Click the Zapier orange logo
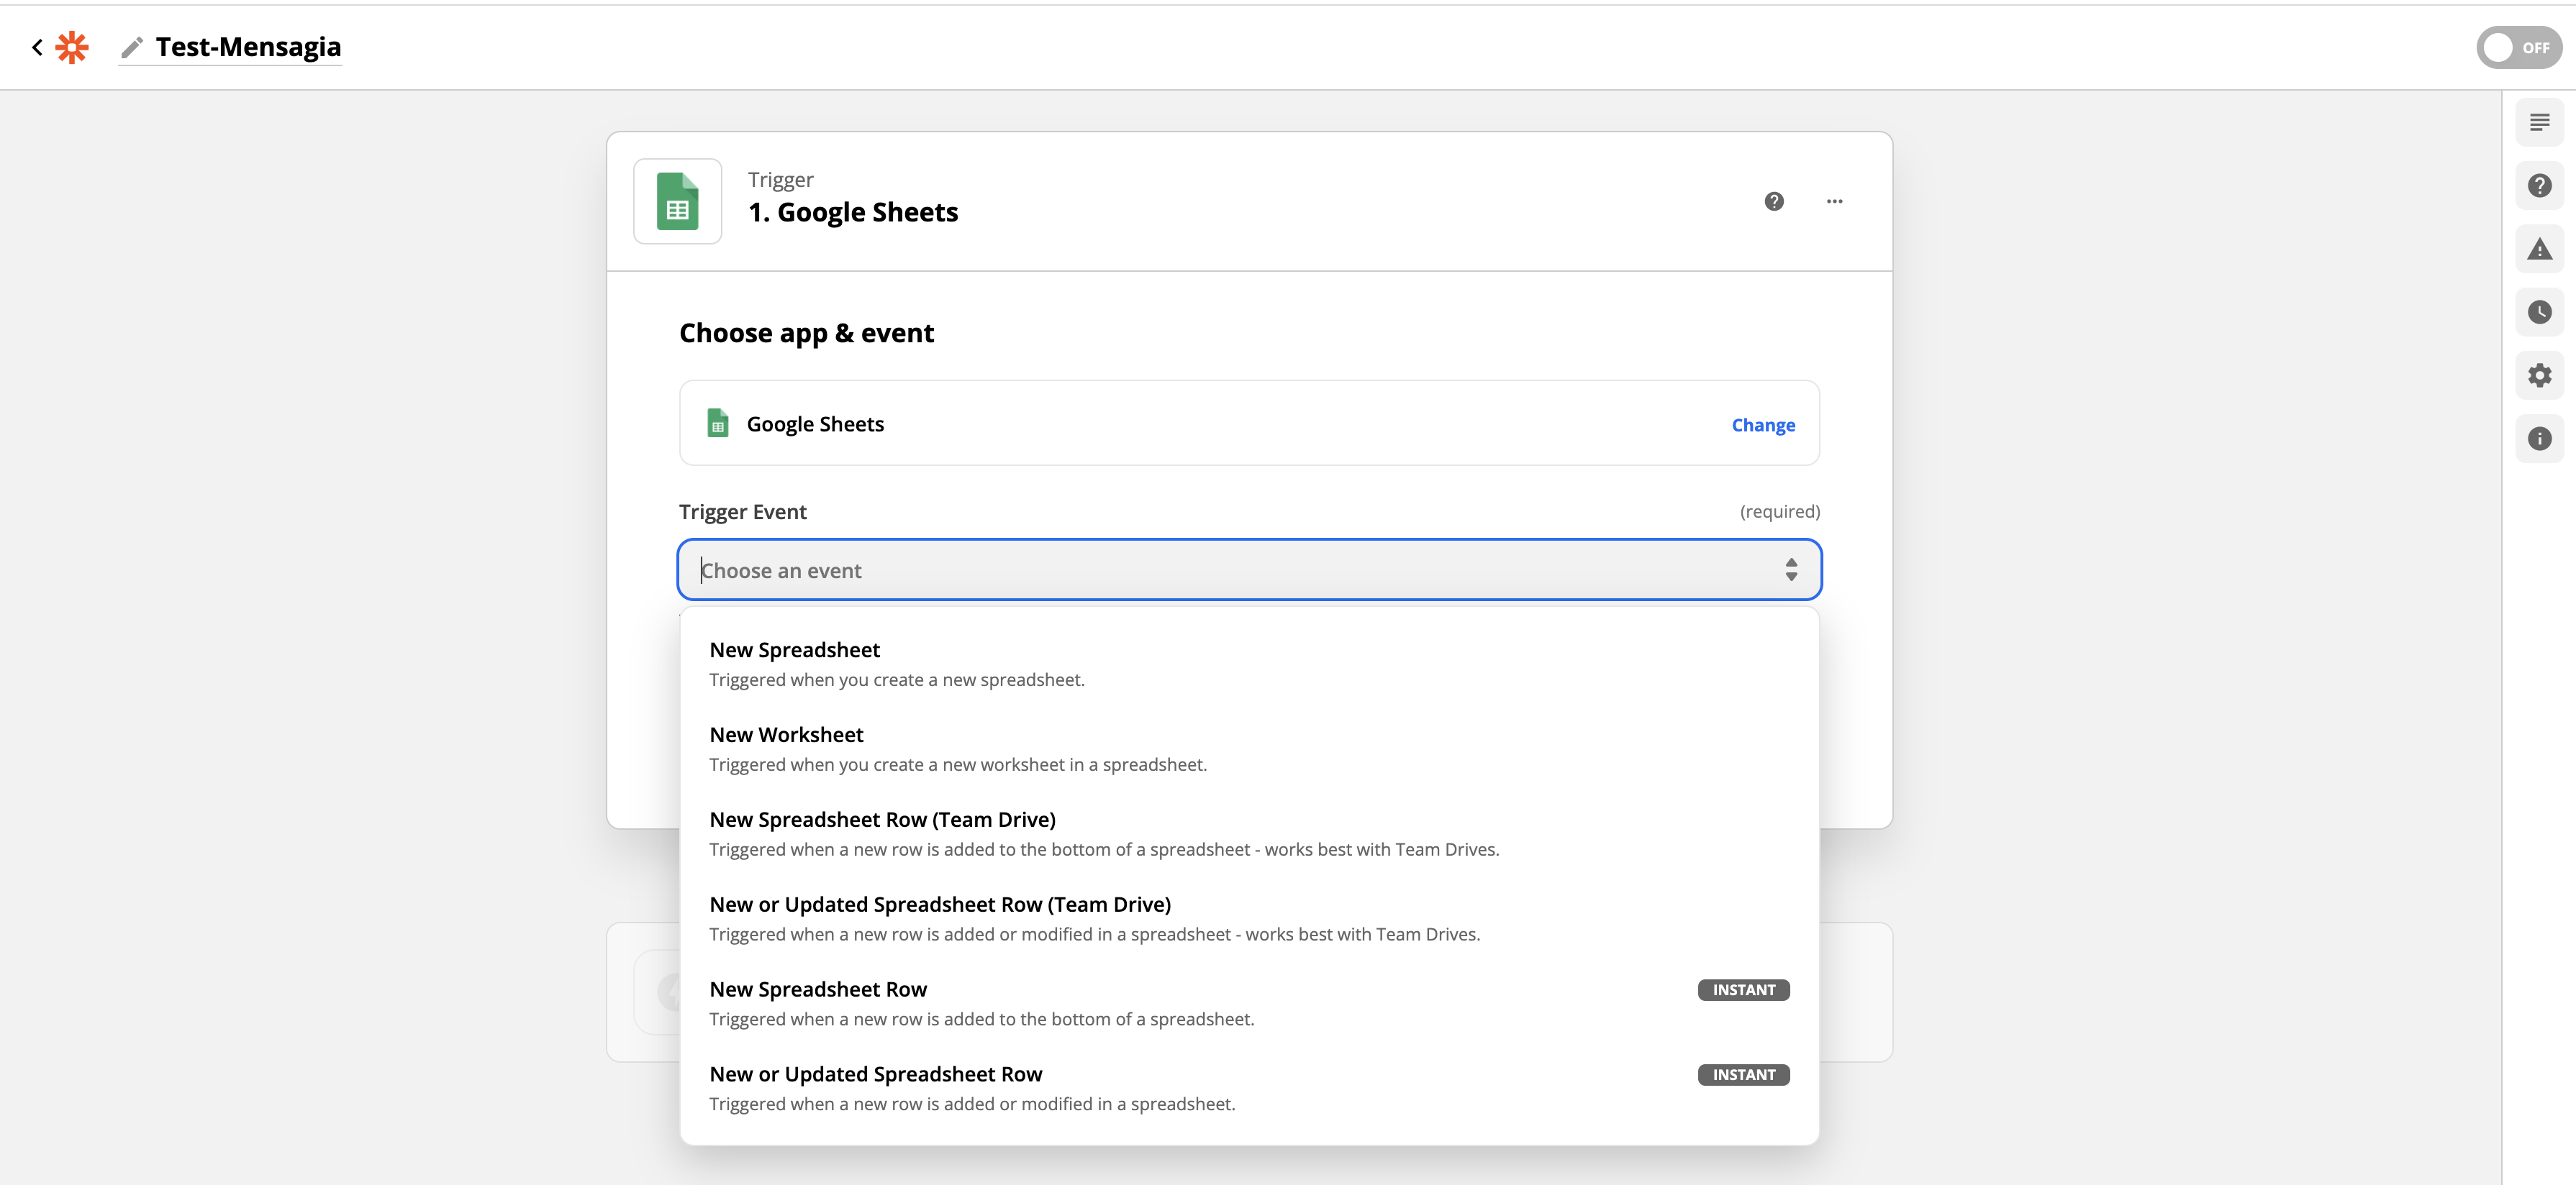This screenshot has height=1185, width=2576. pyautogui.click(x=72, y=47)
